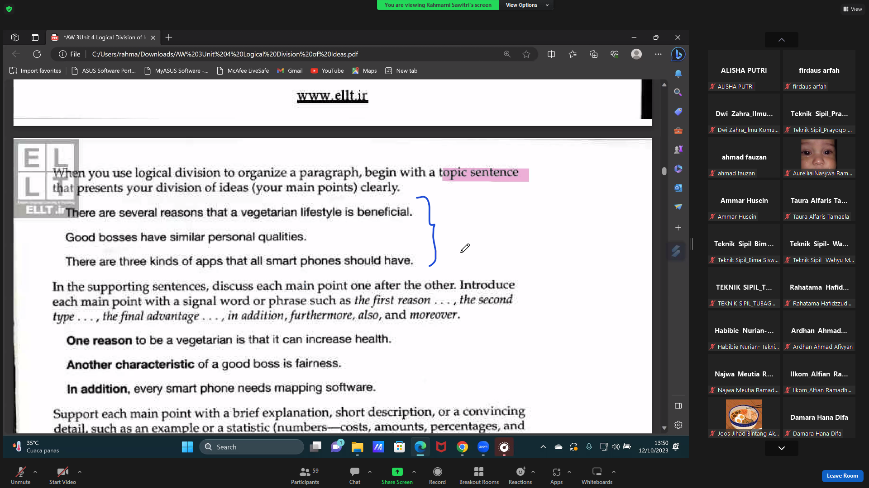Open Zoom Whiteboards

[x=597, y=476]
